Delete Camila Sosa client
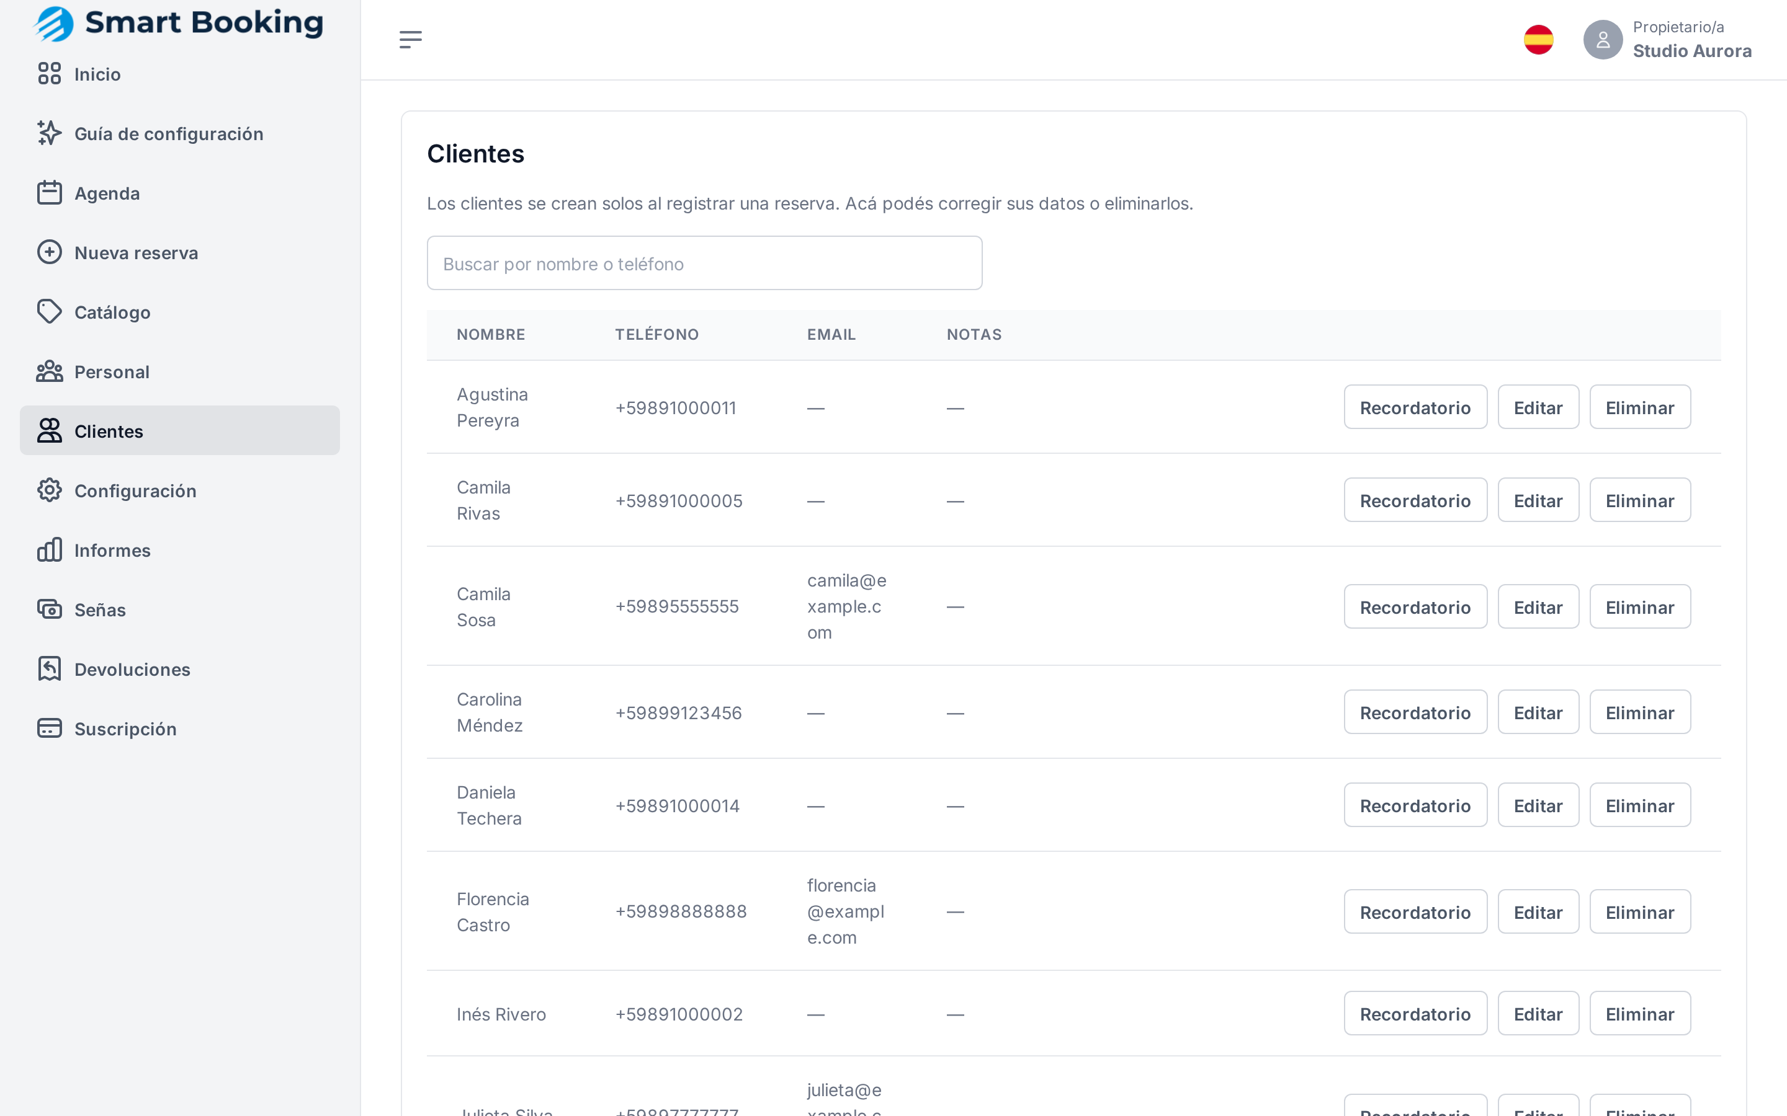The height and width of the screenshot is (1116, 1787). (x=1640, y=607)
